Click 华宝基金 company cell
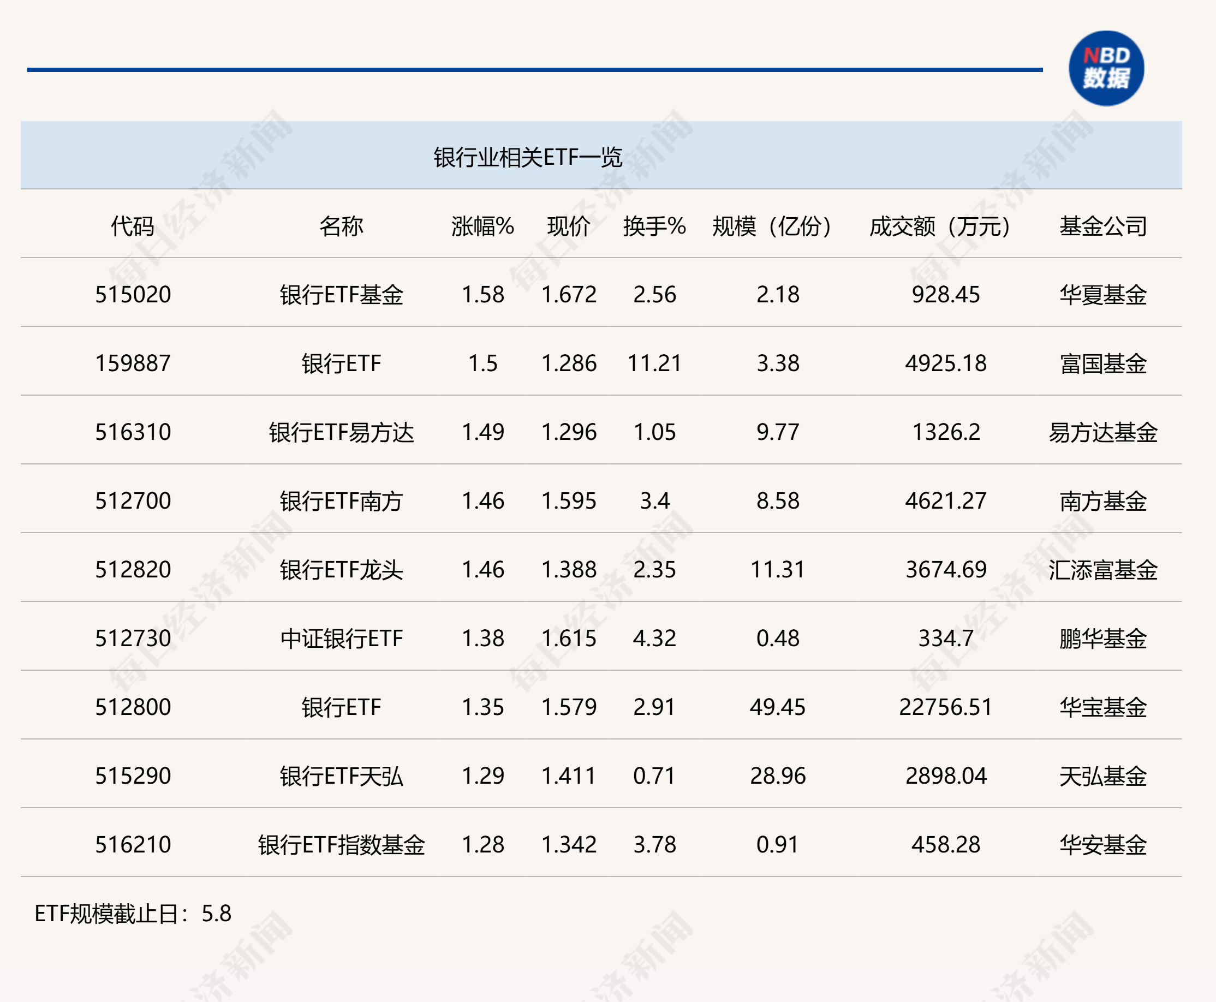The image size is (1216, 1002). click(x=1102, y=707)
